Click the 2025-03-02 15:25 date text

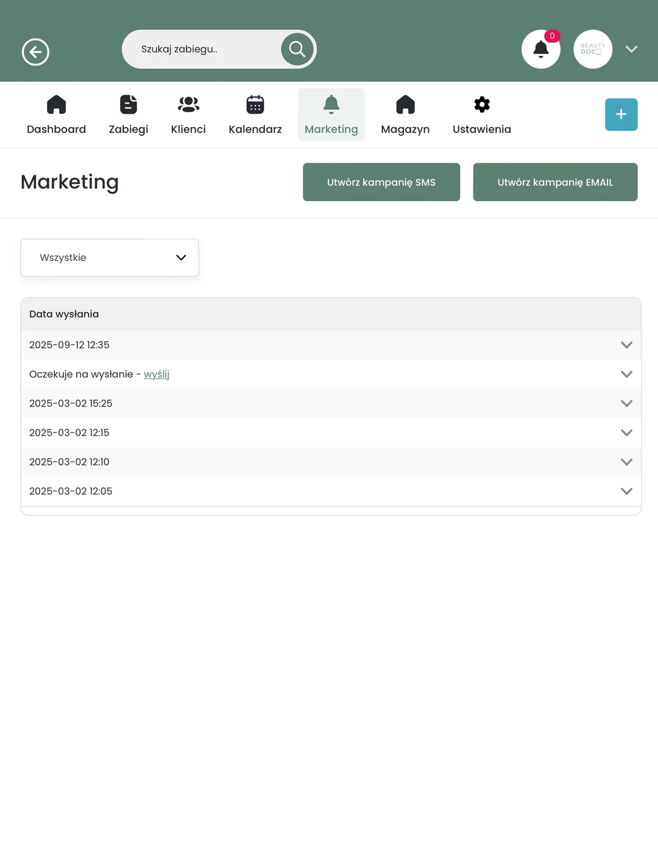pos(71,404)
